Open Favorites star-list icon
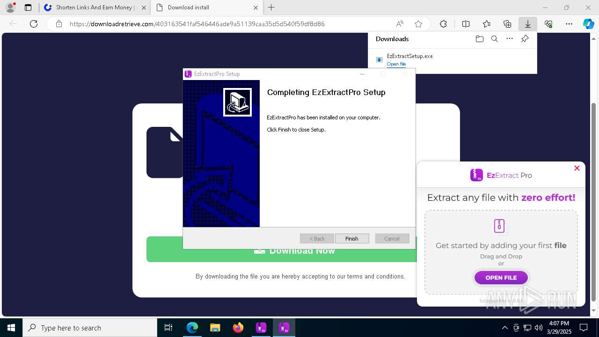 [x=487, y=24]
